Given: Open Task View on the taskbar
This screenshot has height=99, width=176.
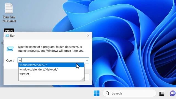Looking at the screenshot, I should click(162, 94).
